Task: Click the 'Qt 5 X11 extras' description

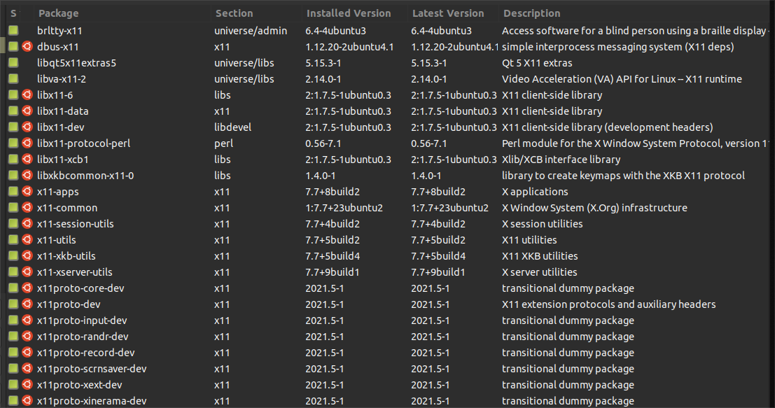Action: point(537,63)
